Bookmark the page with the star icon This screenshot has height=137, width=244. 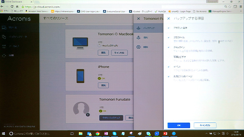(x=230, y=6)
